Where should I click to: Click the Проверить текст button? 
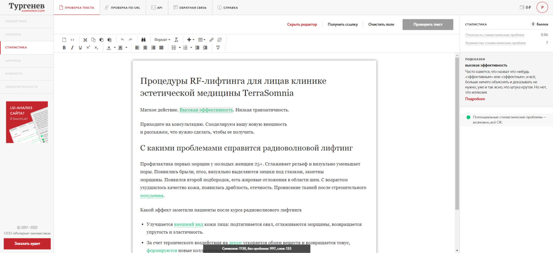point(428,24)
